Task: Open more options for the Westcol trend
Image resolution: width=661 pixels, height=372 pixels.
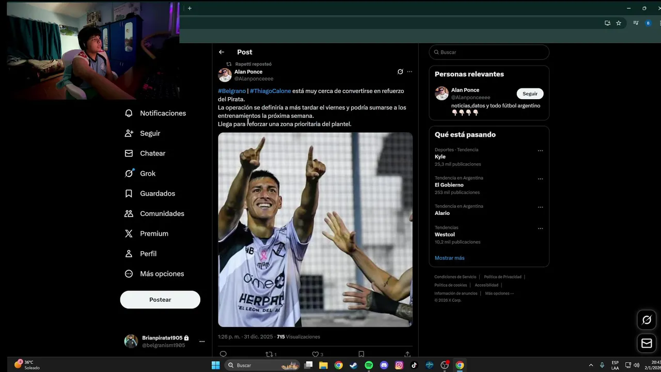Action: click(x=540, y=228)
